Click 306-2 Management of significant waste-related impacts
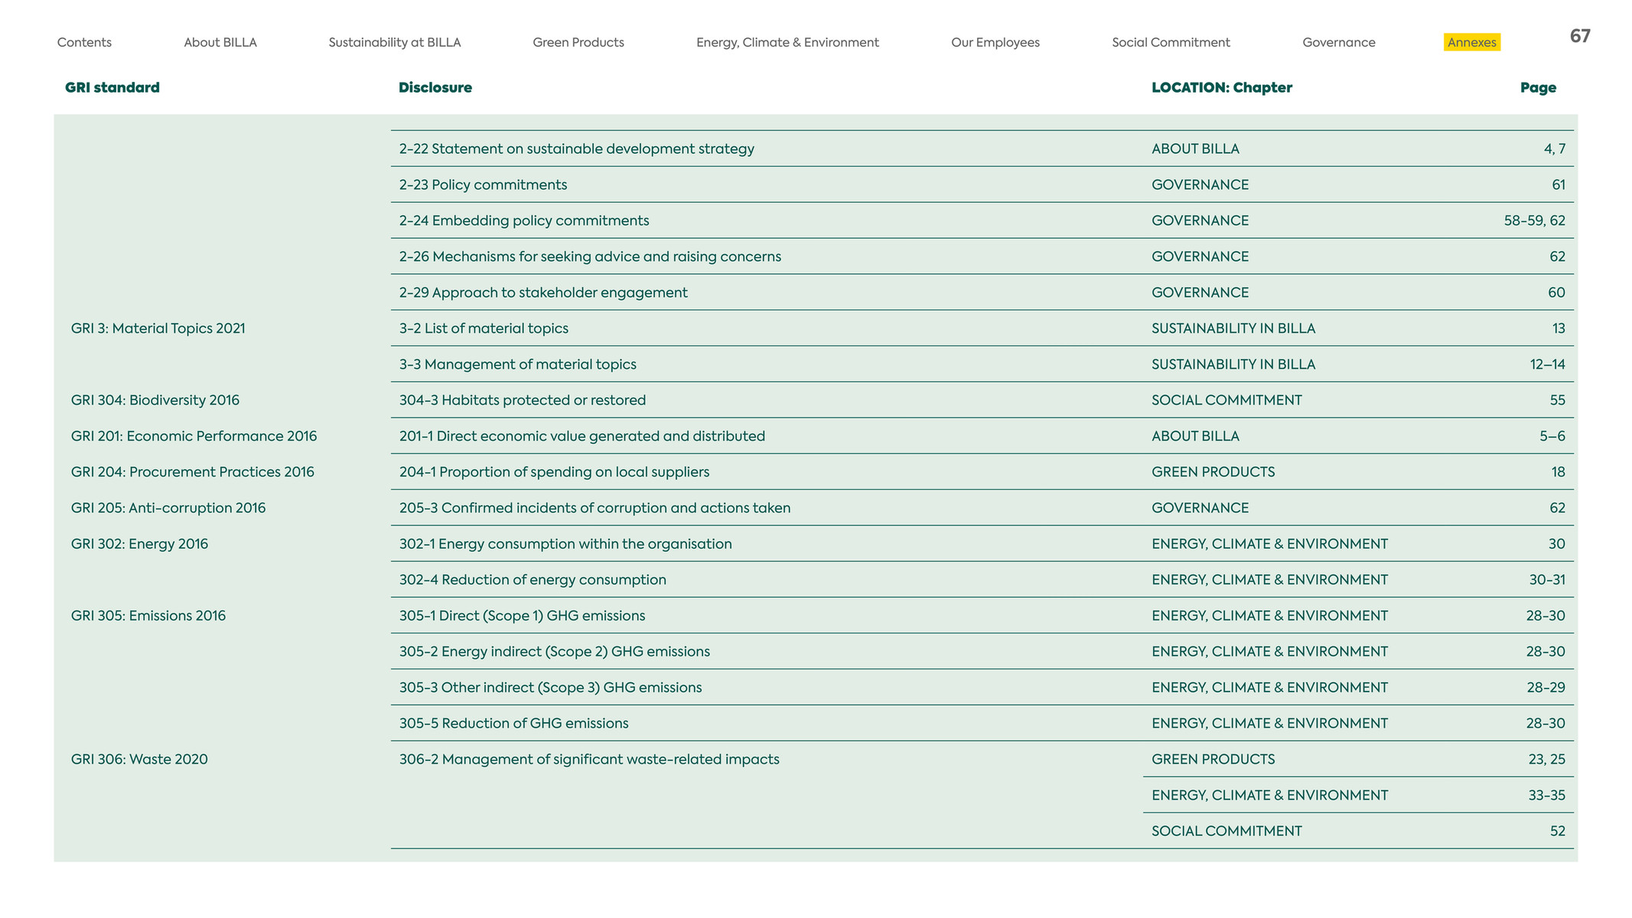Image resolution: width=1632 pixels, height=918 pixels. pyautogui.click(x=589, y=760)
